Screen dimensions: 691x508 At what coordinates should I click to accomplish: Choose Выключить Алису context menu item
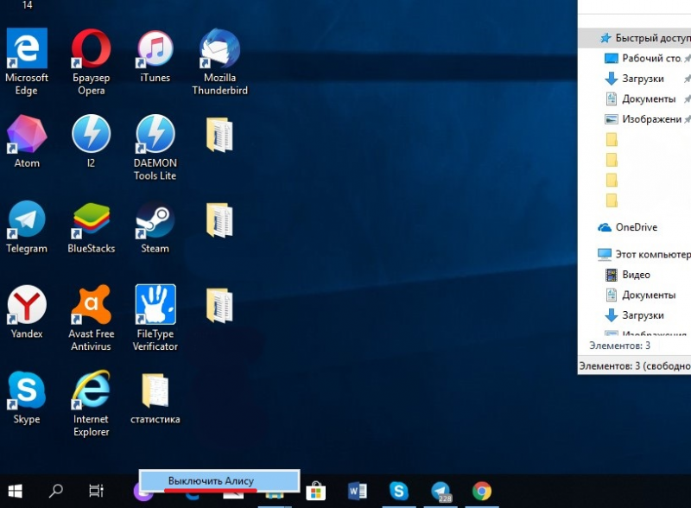219,480
